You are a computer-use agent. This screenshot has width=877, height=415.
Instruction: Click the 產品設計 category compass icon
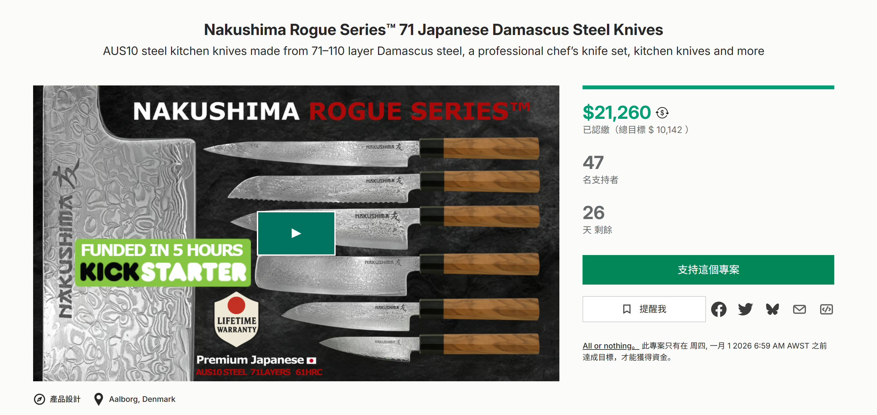point(40,399)
